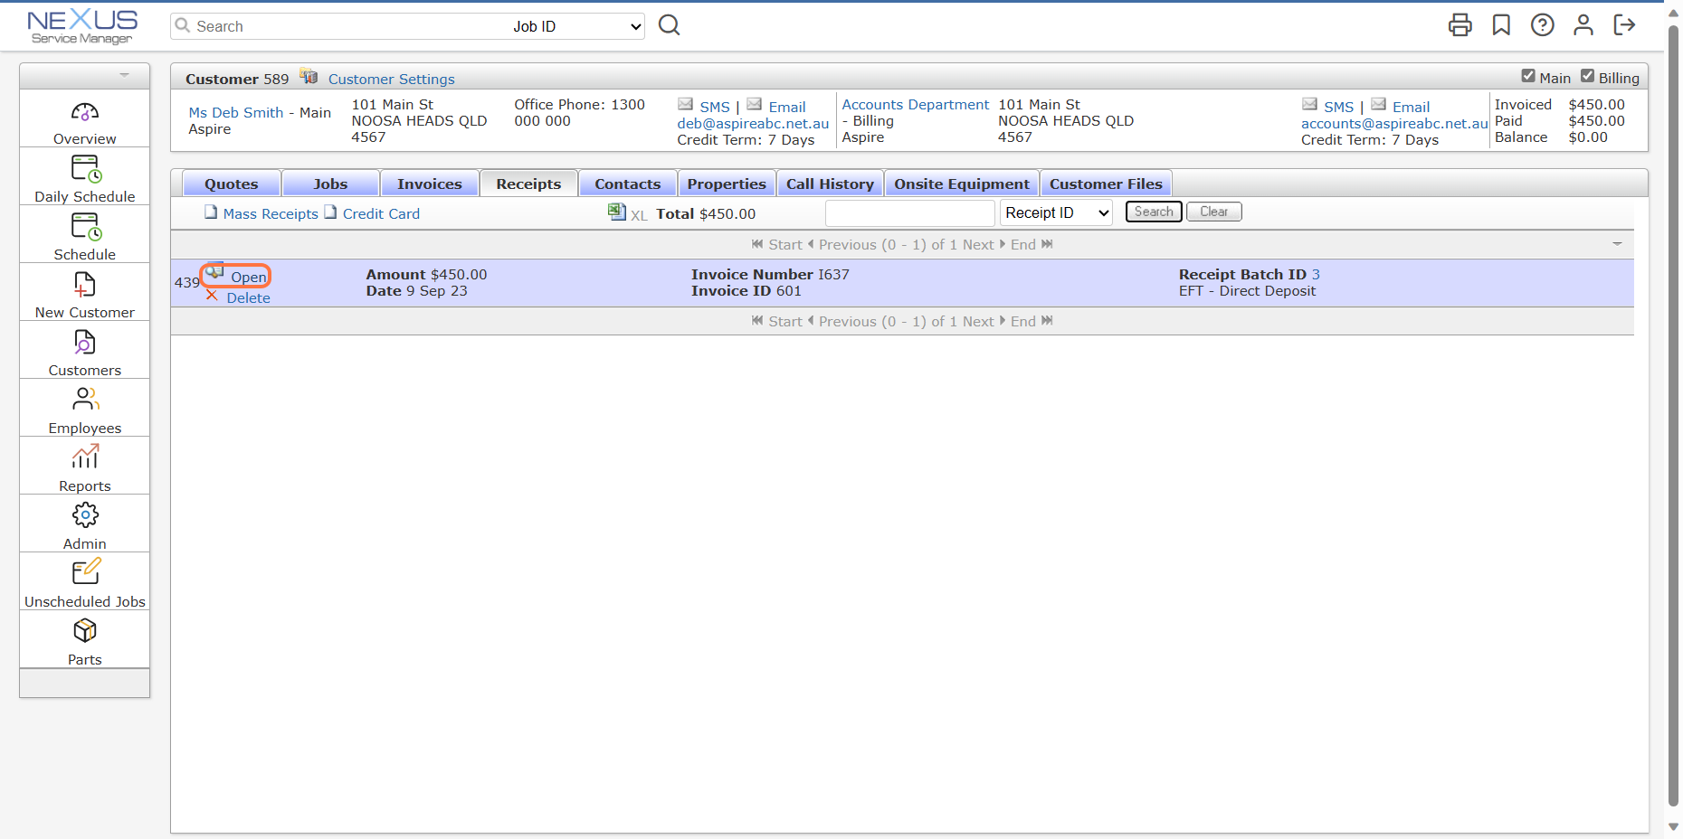Image resolution: width=1683 pixels, height=839 pixels.
Task: Toggle the Main contact checkbox
Action: pos(1528,76)
